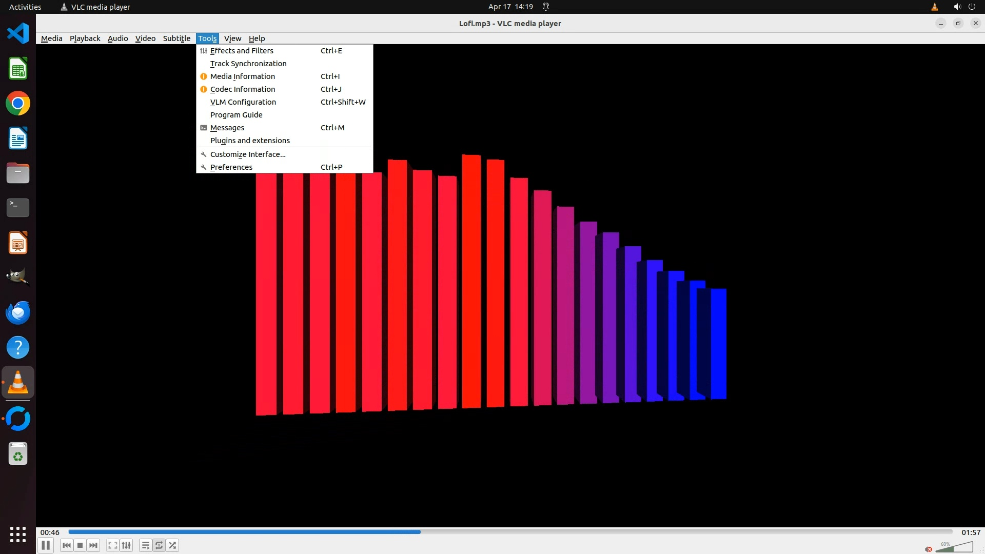Image resolution: width=985 pixels, height=554 pixels.
Task: Expand the View menu
Action: (232, 38)
